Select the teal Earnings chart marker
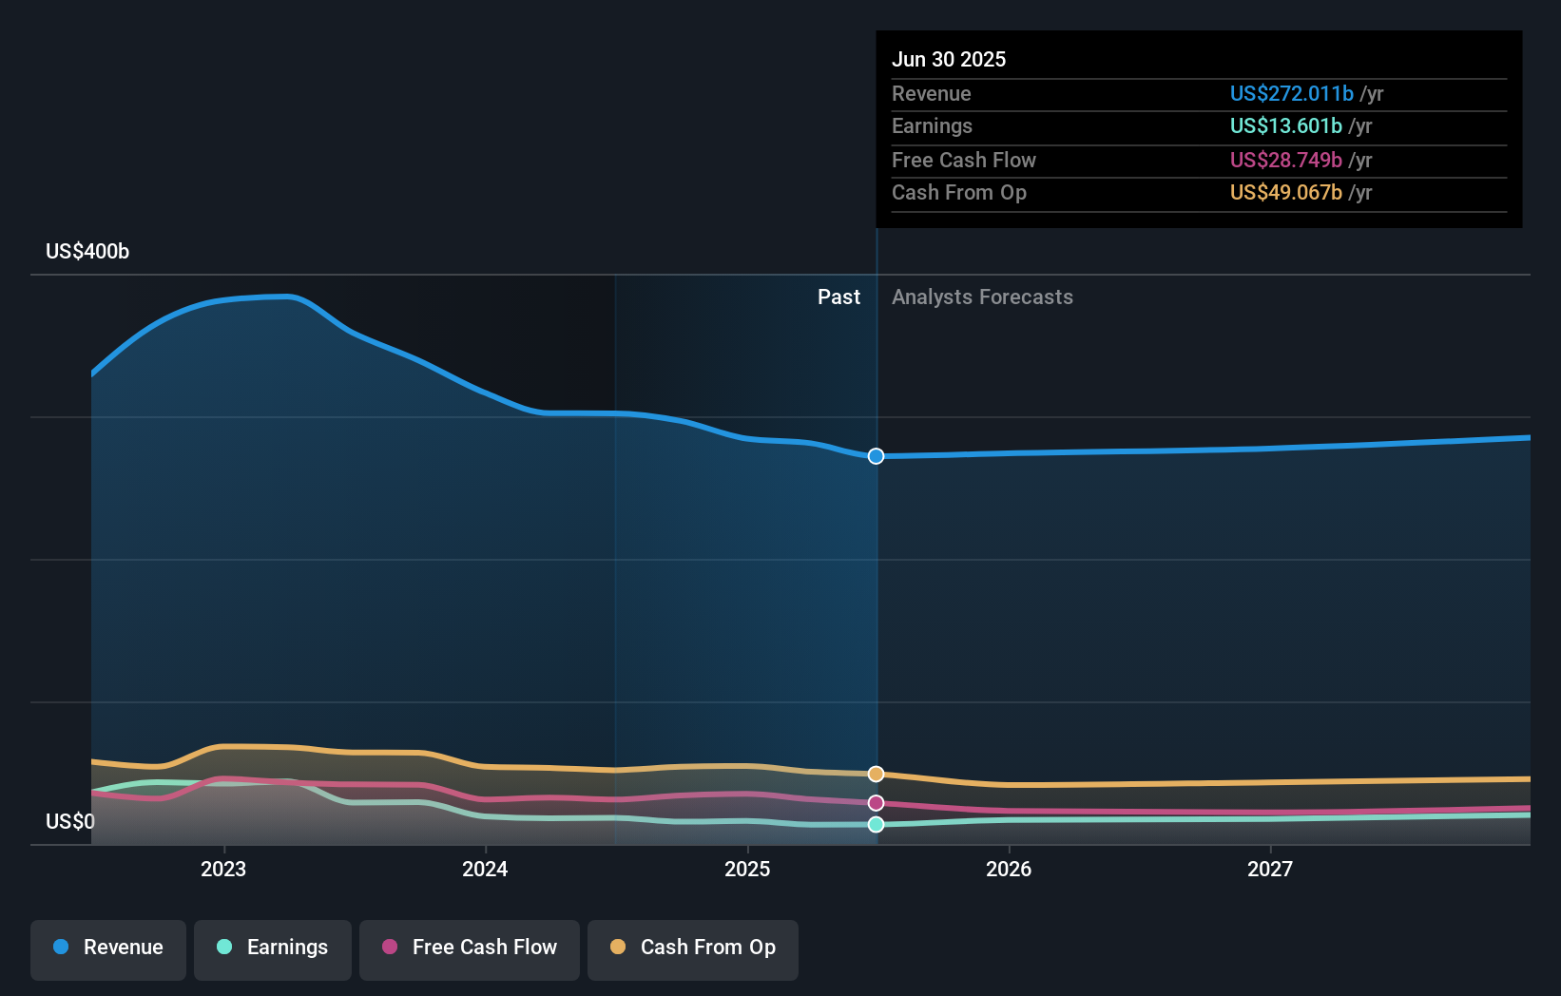 coord(875,824)
